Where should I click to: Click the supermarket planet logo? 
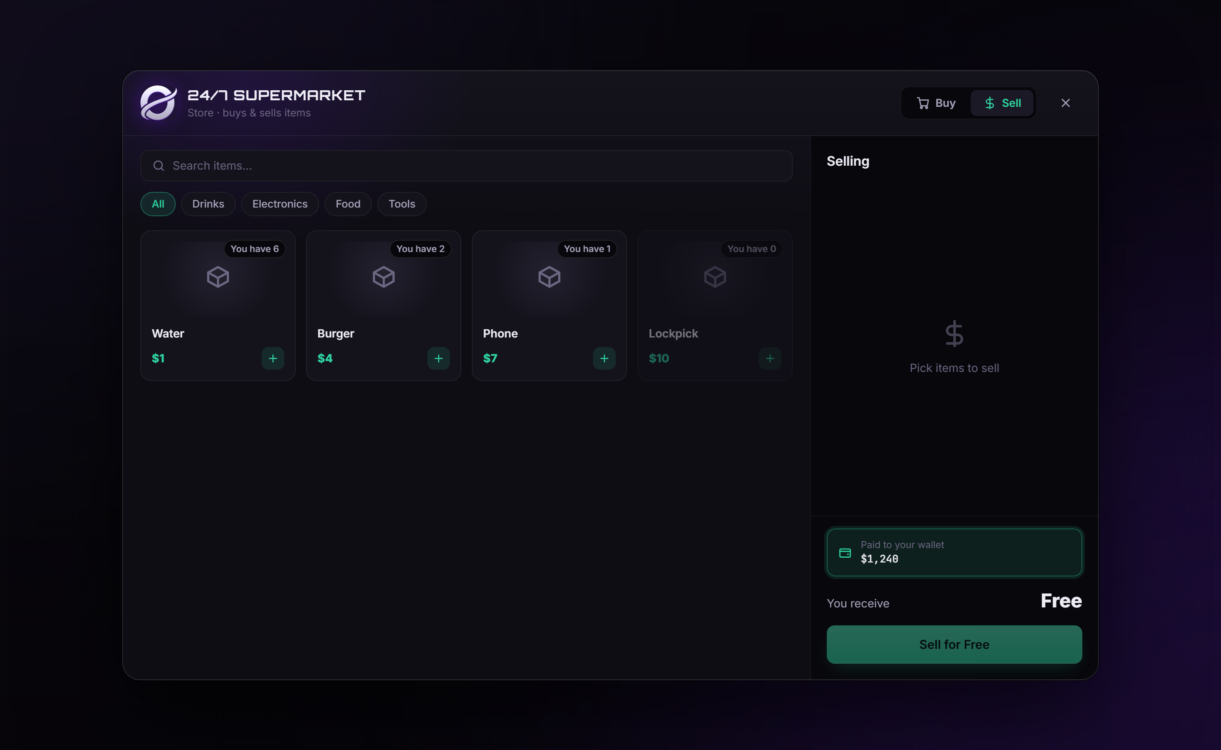158,102
